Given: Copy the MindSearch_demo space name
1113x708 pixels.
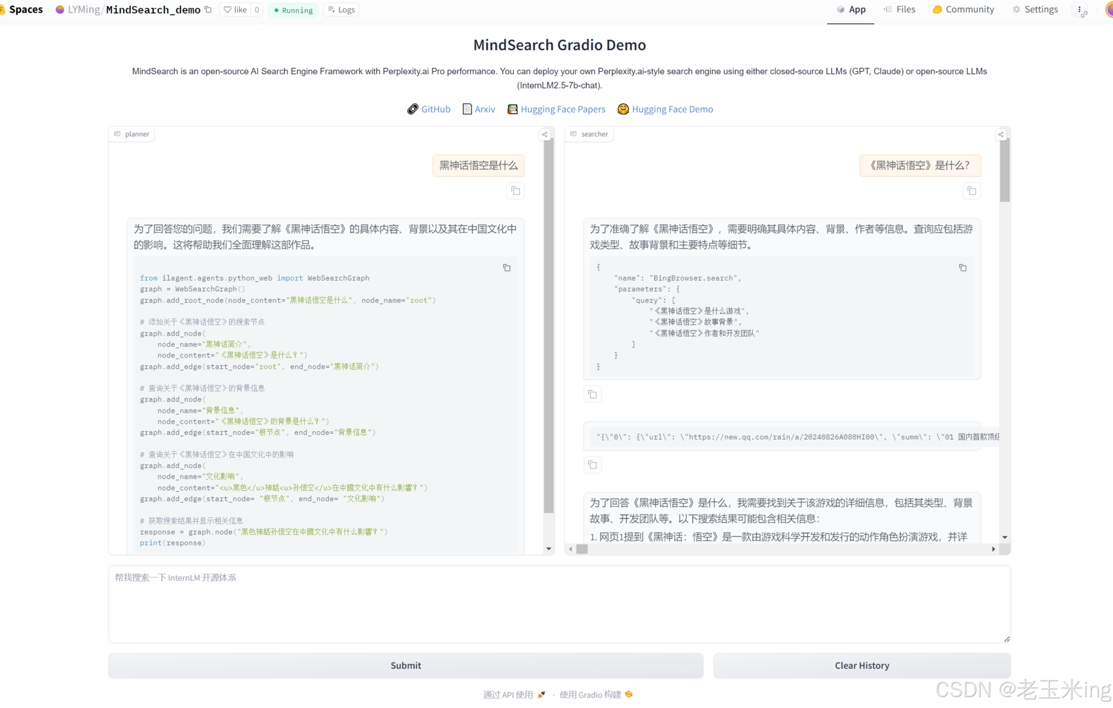Looking at the screenshot, I should tap(208, 9).
